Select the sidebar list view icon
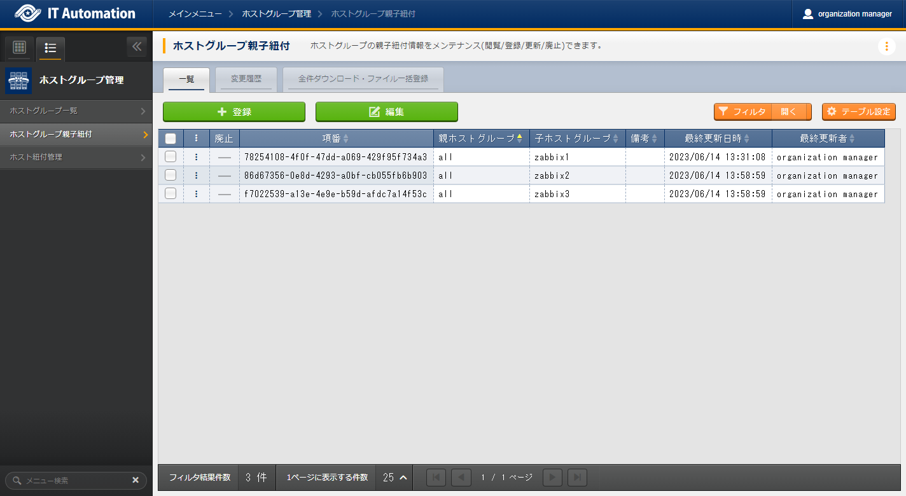The width and height of the screenshot is (906, 496). [51, 48]
